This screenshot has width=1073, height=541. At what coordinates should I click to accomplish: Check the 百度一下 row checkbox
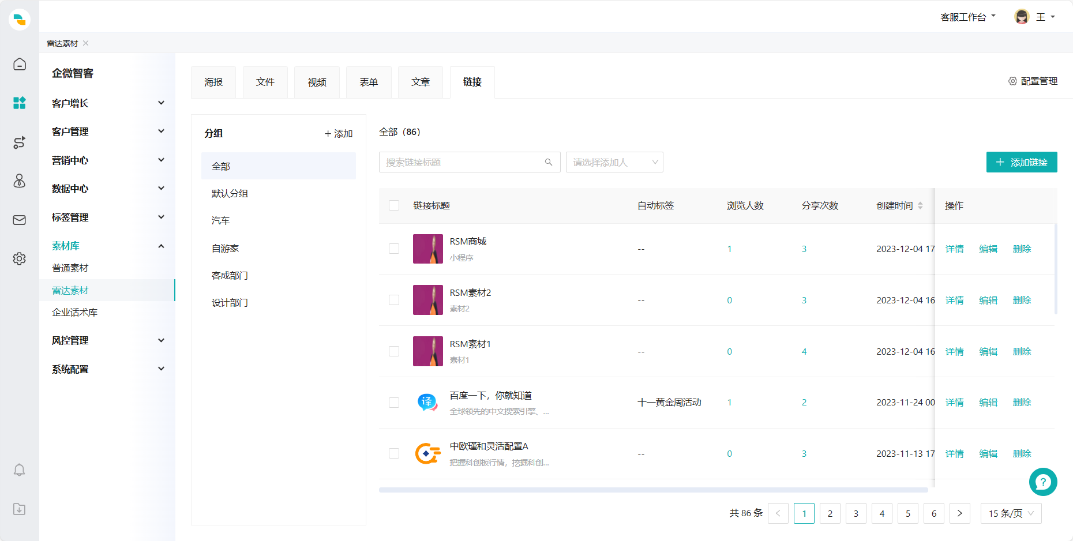[394, 402]
